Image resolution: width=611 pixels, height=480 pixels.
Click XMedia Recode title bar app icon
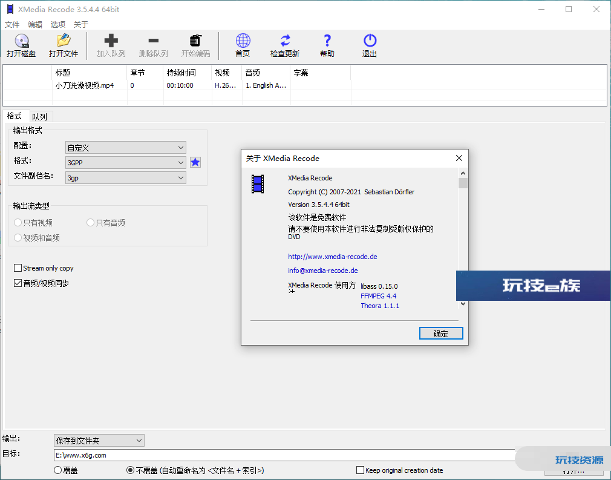tap(10, 9)
